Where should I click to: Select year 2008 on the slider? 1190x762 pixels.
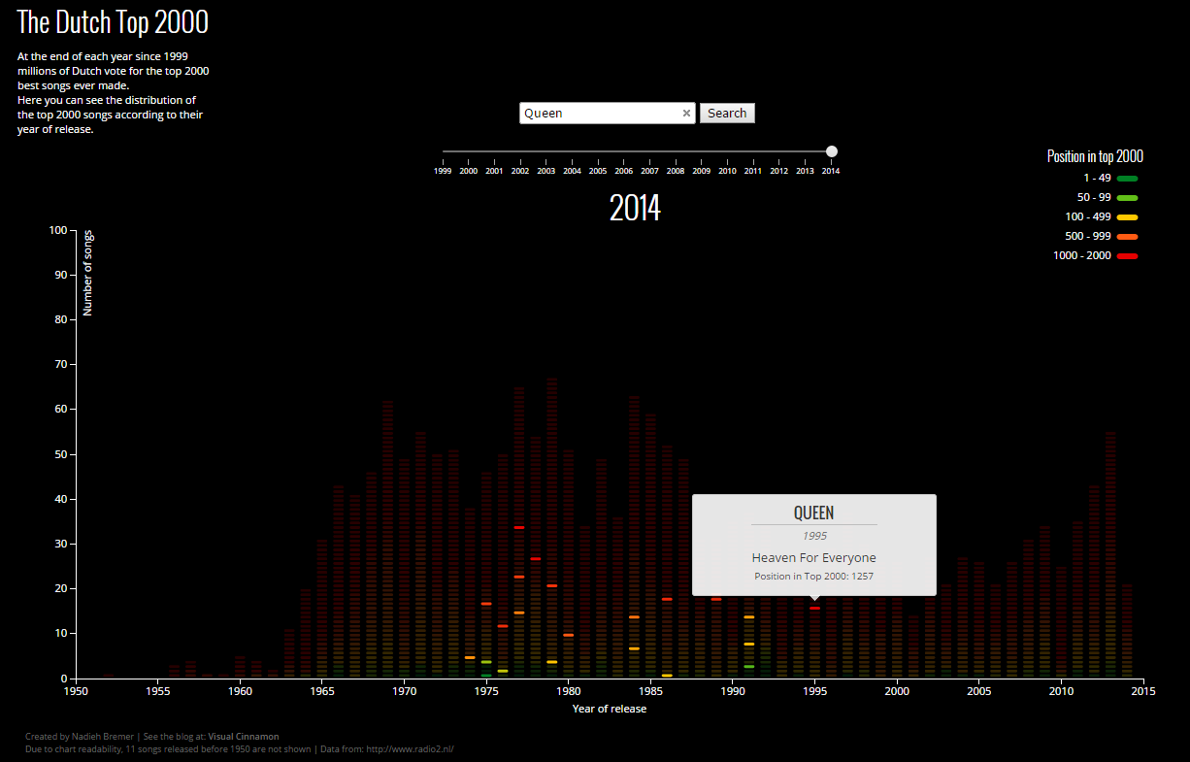click(676, 170)
